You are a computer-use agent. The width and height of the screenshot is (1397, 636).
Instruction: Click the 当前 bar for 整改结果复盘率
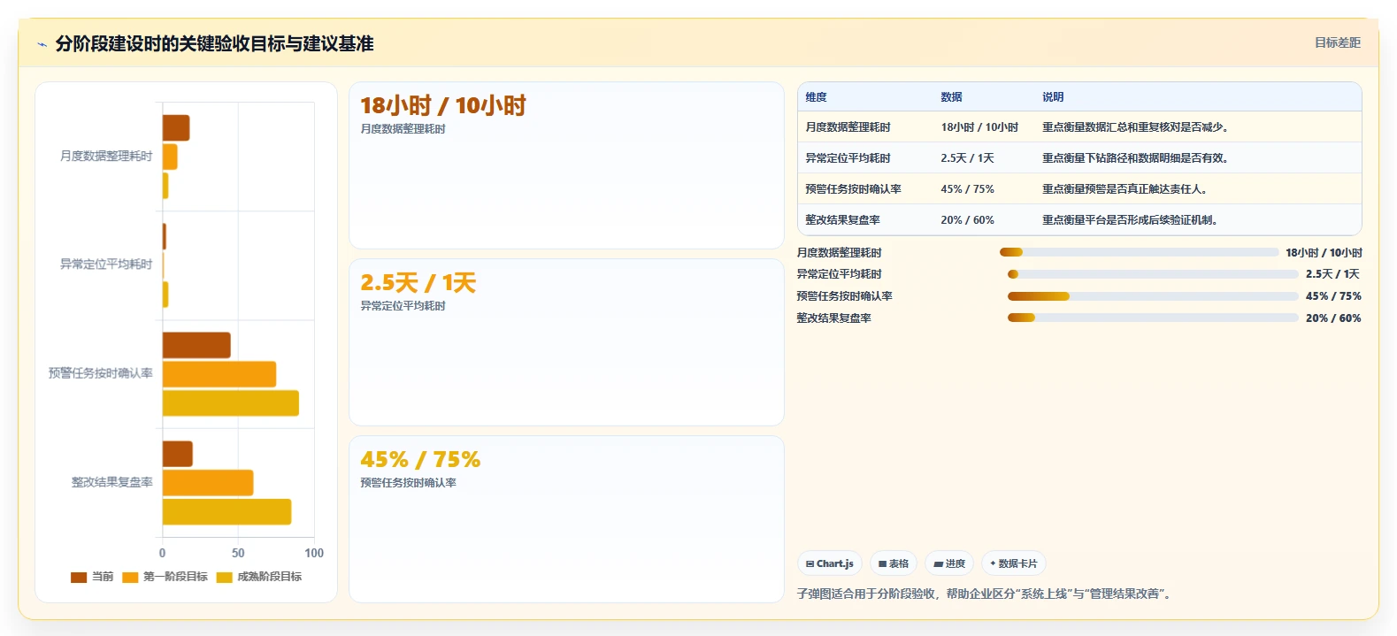click(178, 454)
